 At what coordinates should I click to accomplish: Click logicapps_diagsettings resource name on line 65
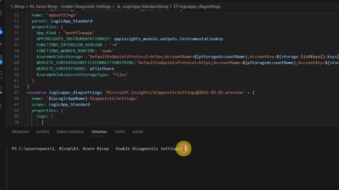click(75, 92)
